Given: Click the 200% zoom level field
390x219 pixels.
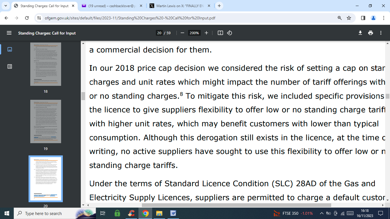Looking at the screenshot, I should [x=194, y=33].
